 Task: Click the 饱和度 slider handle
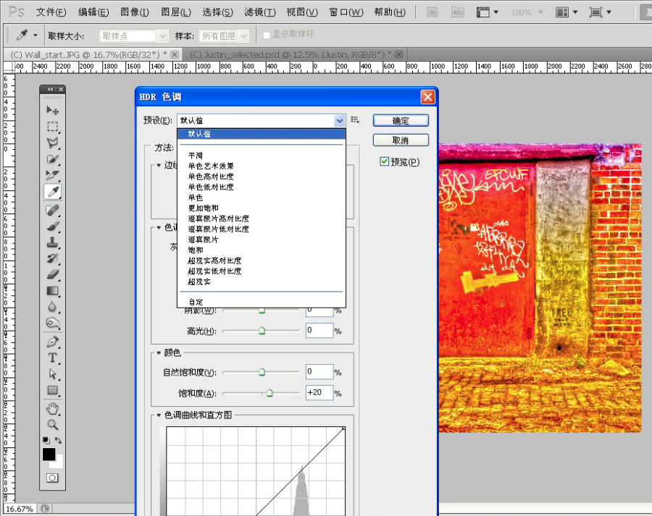point(269,392)
